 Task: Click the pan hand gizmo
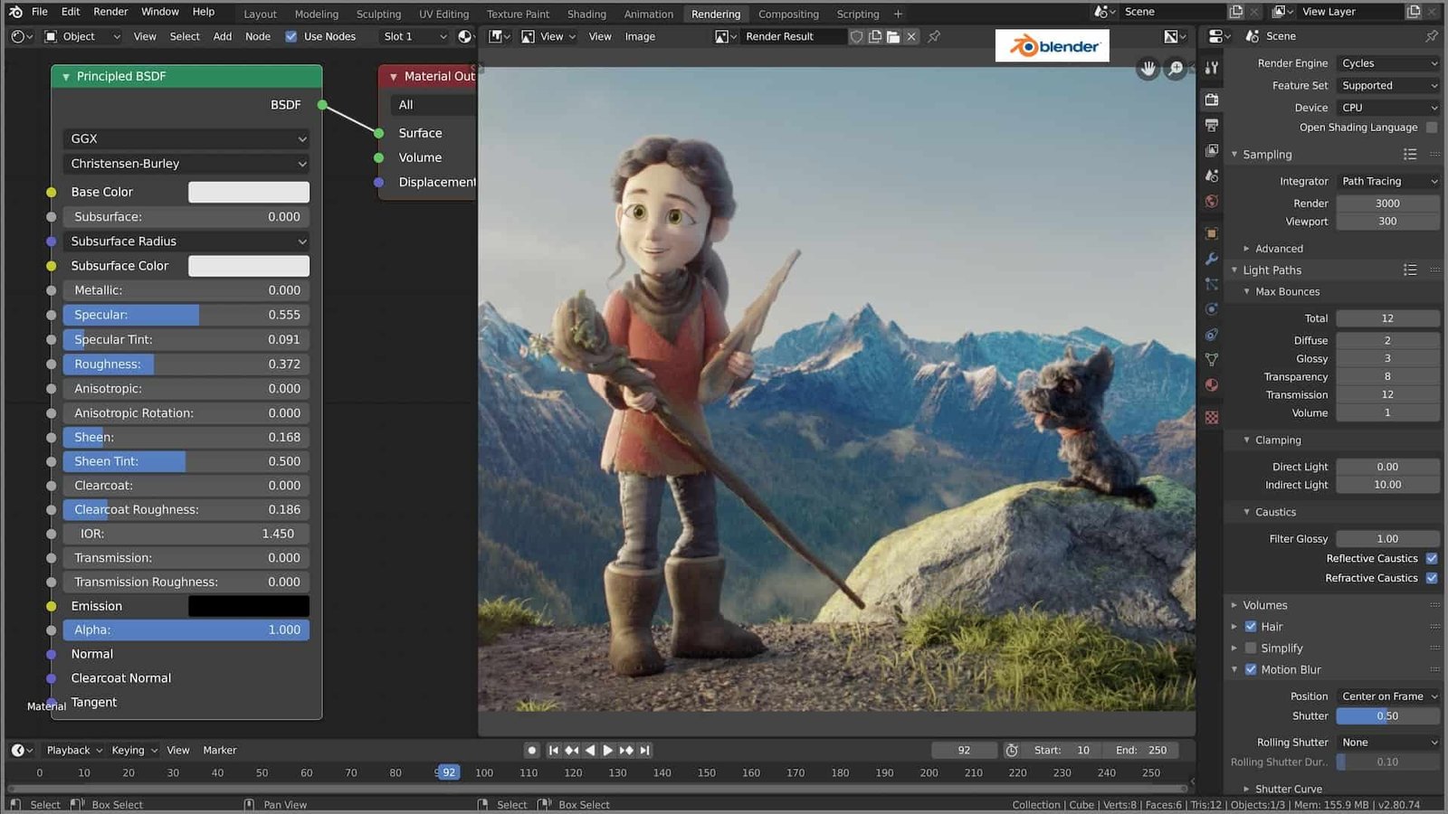tap(1148, 69)
